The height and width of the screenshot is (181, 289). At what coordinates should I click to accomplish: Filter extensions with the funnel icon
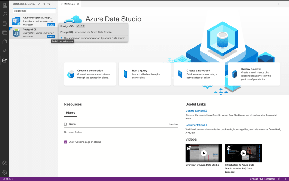pyautogui.click(x=39, y=4)
